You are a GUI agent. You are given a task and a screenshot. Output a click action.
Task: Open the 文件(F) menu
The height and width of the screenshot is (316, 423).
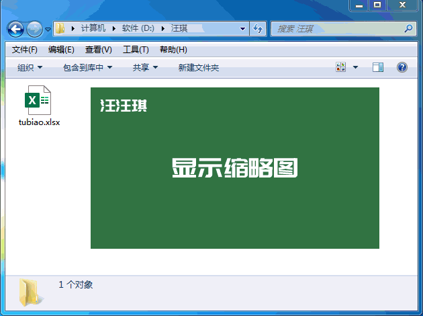tap(25, 50)
